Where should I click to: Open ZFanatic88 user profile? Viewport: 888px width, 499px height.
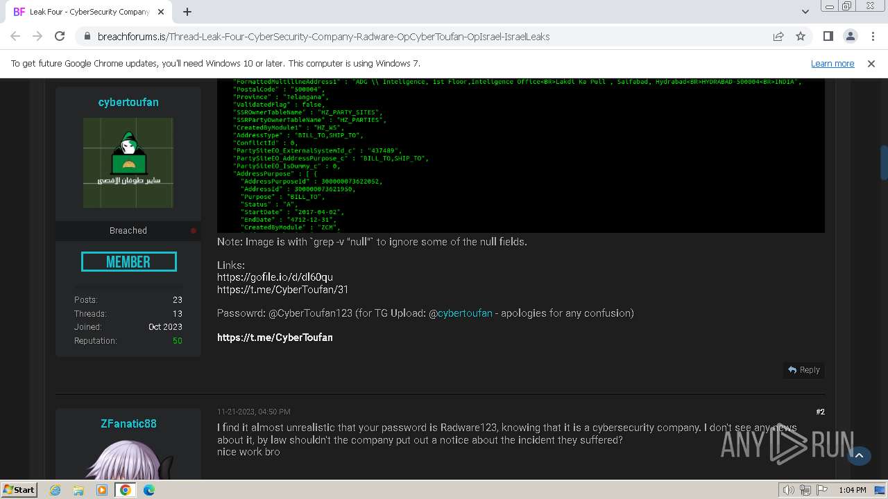(x=128, y=423)
